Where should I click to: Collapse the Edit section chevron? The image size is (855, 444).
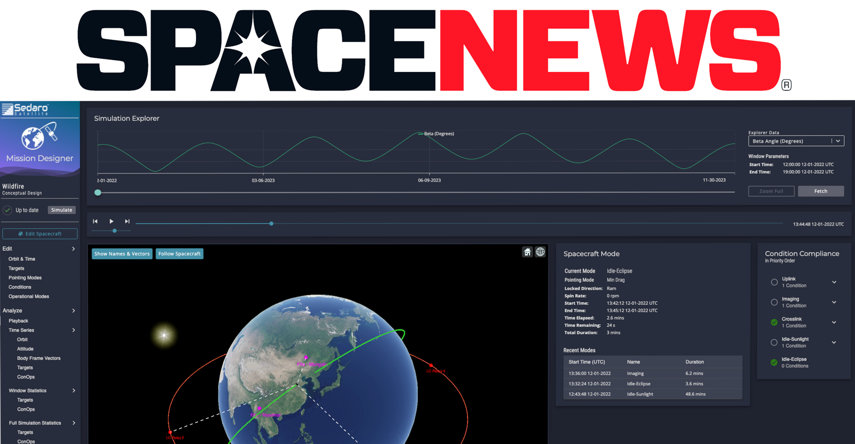[x=73, y=249]
